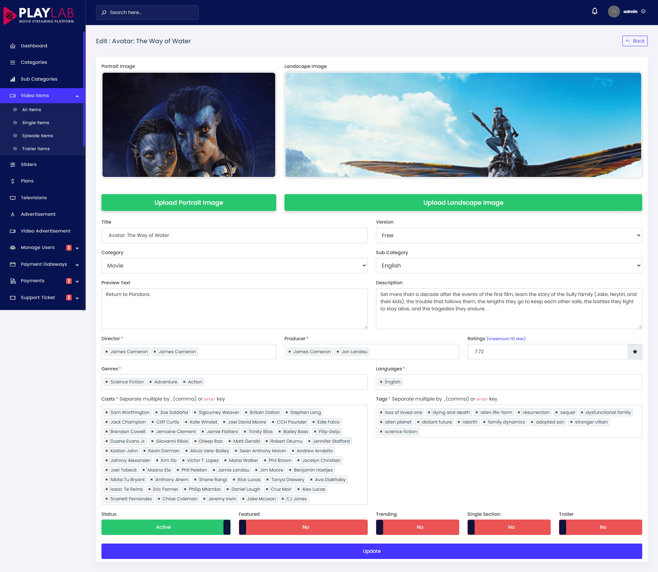
Task: Open the Sub Category dropdown
Action: [509, 265]
